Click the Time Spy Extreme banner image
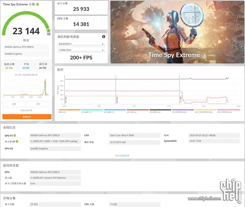 [x=177, y=32]
